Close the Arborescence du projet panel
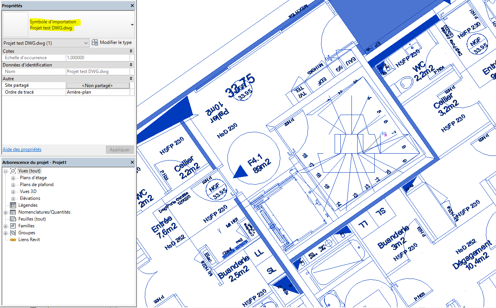This screenshot has width=496, height=308. click(132, 162)
